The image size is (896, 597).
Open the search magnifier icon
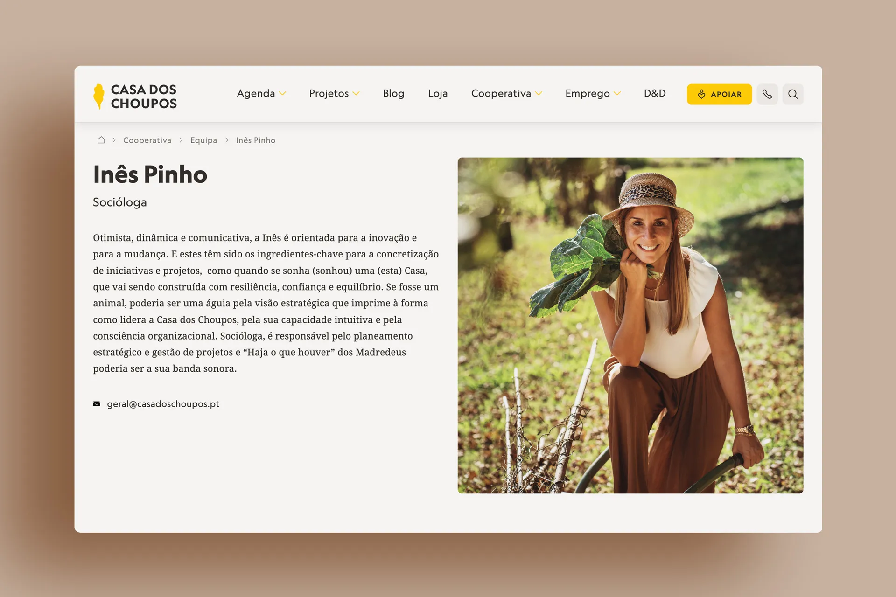793,94
